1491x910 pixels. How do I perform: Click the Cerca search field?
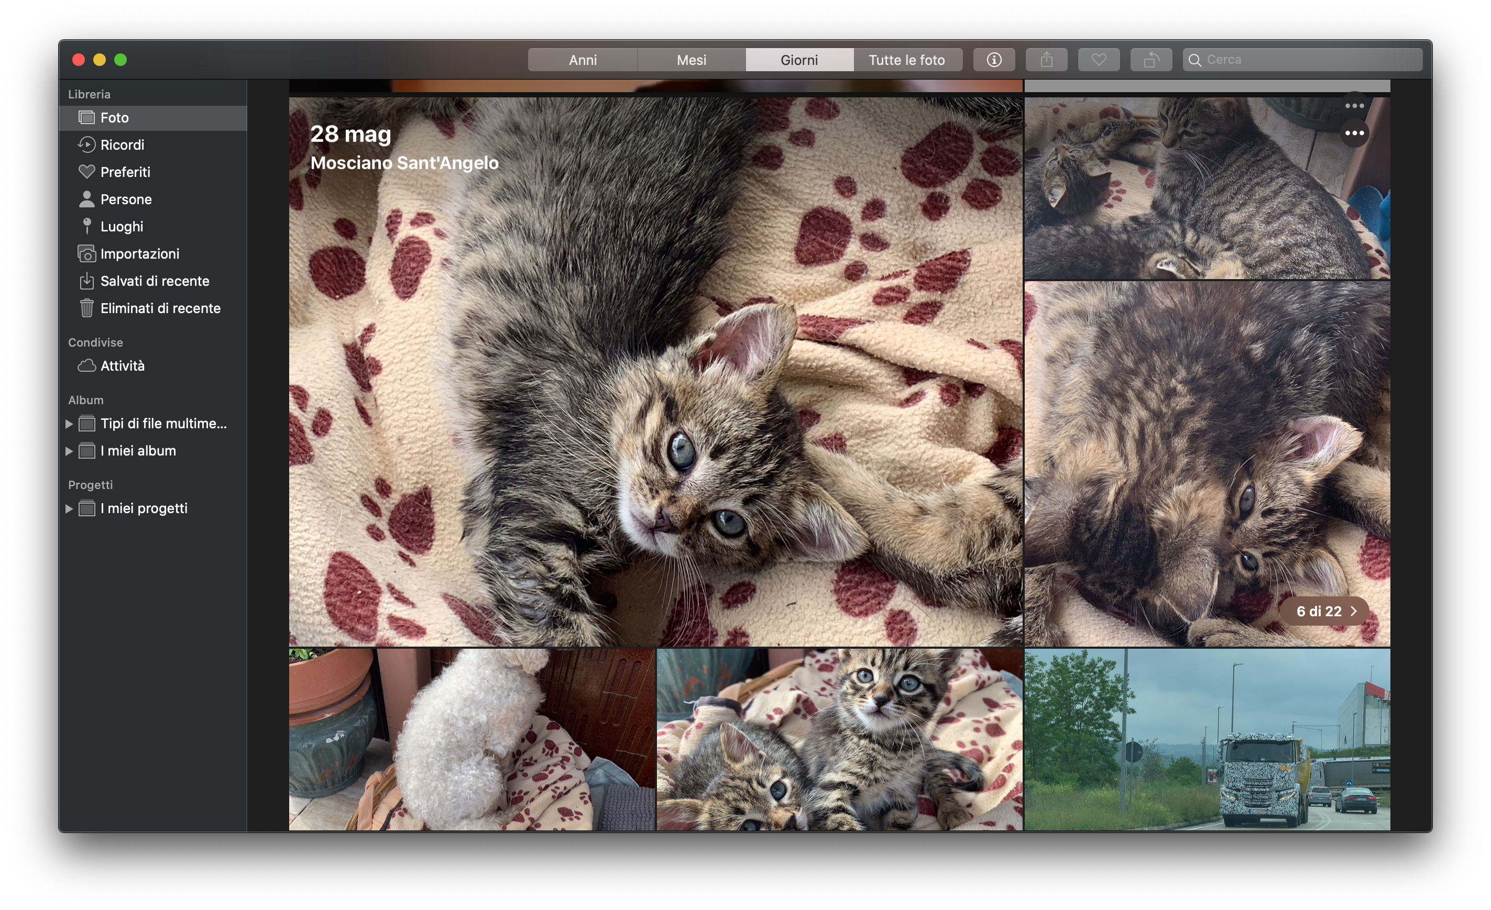pos(1303,60)
